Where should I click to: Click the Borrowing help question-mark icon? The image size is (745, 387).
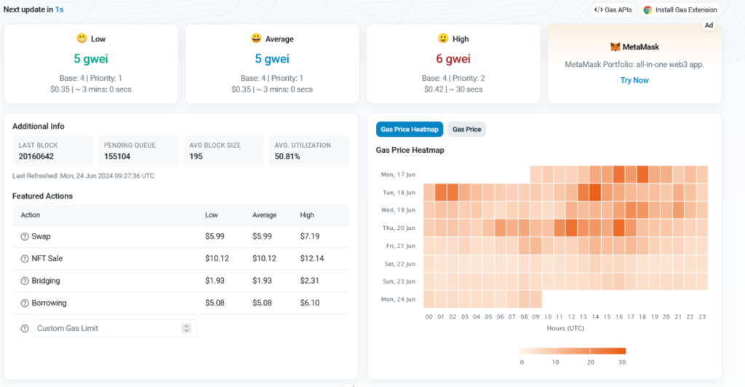pos(25,303)
